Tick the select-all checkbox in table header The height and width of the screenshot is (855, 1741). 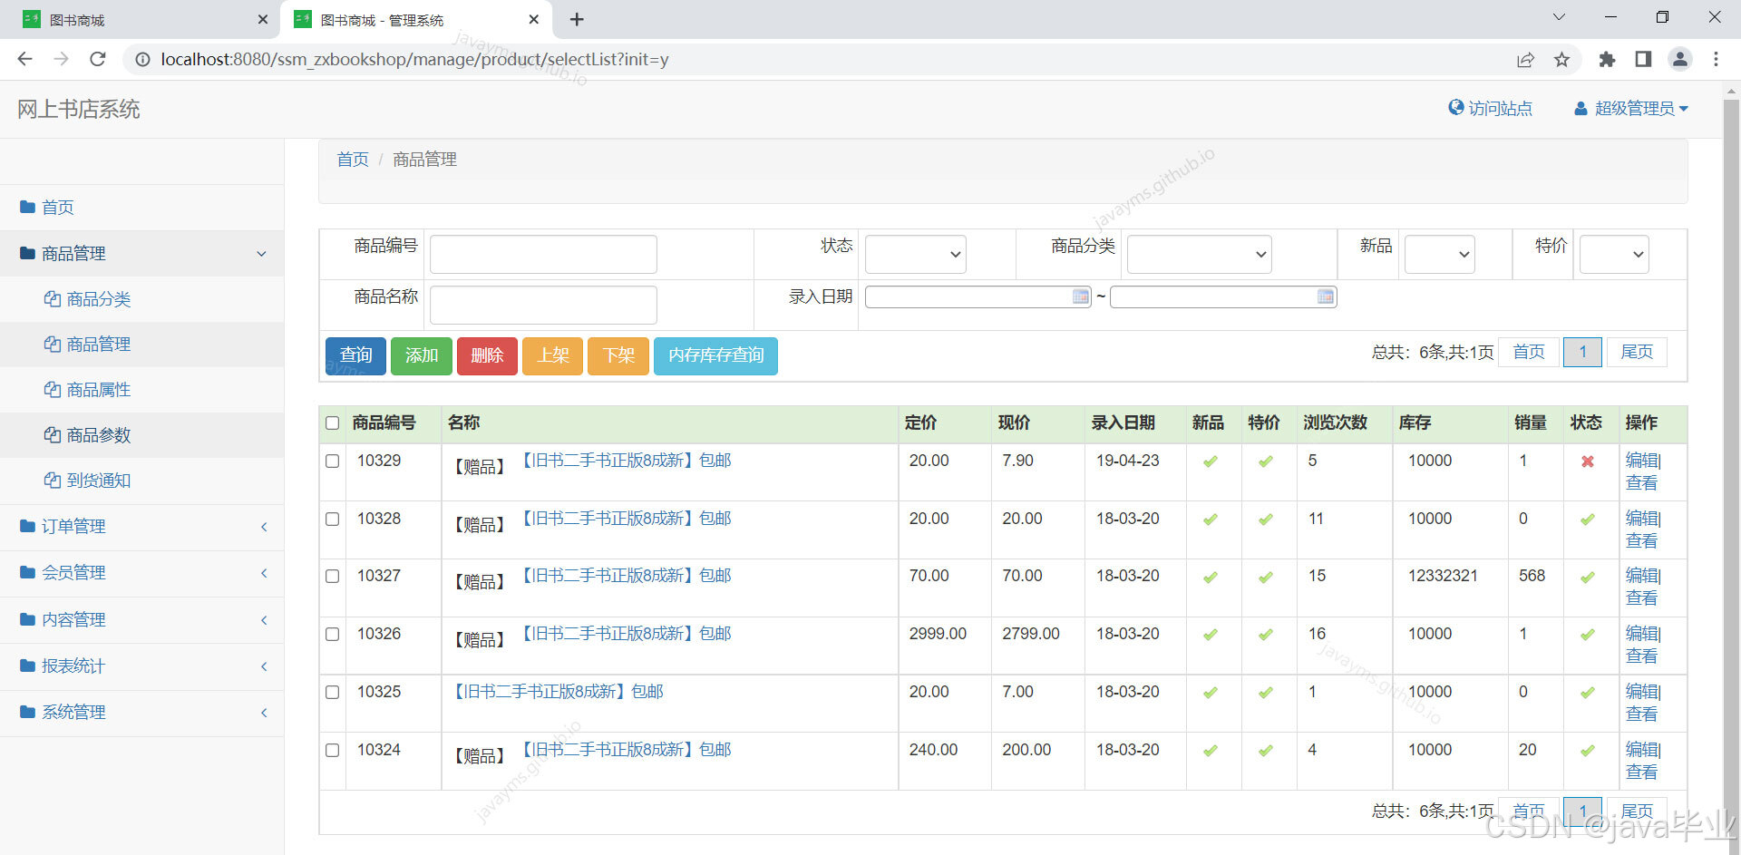333,423
